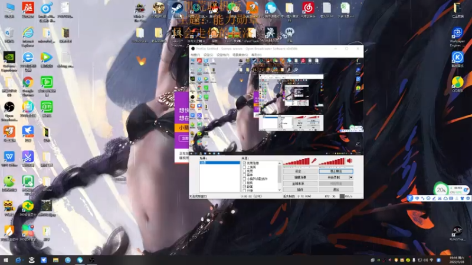Mute desktop audio via OBS speaker icon
The height and width of the screenshot is (265, 472).
click(350, 161)
